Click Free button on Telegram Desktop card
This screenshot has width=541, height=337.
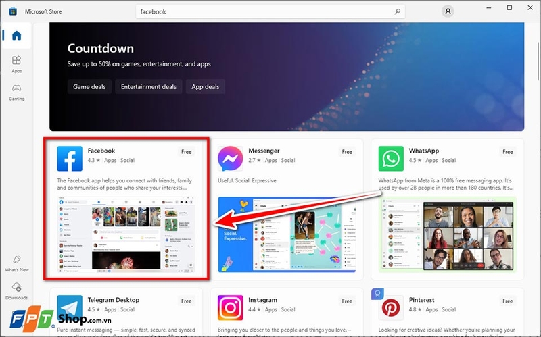point(187,301)
